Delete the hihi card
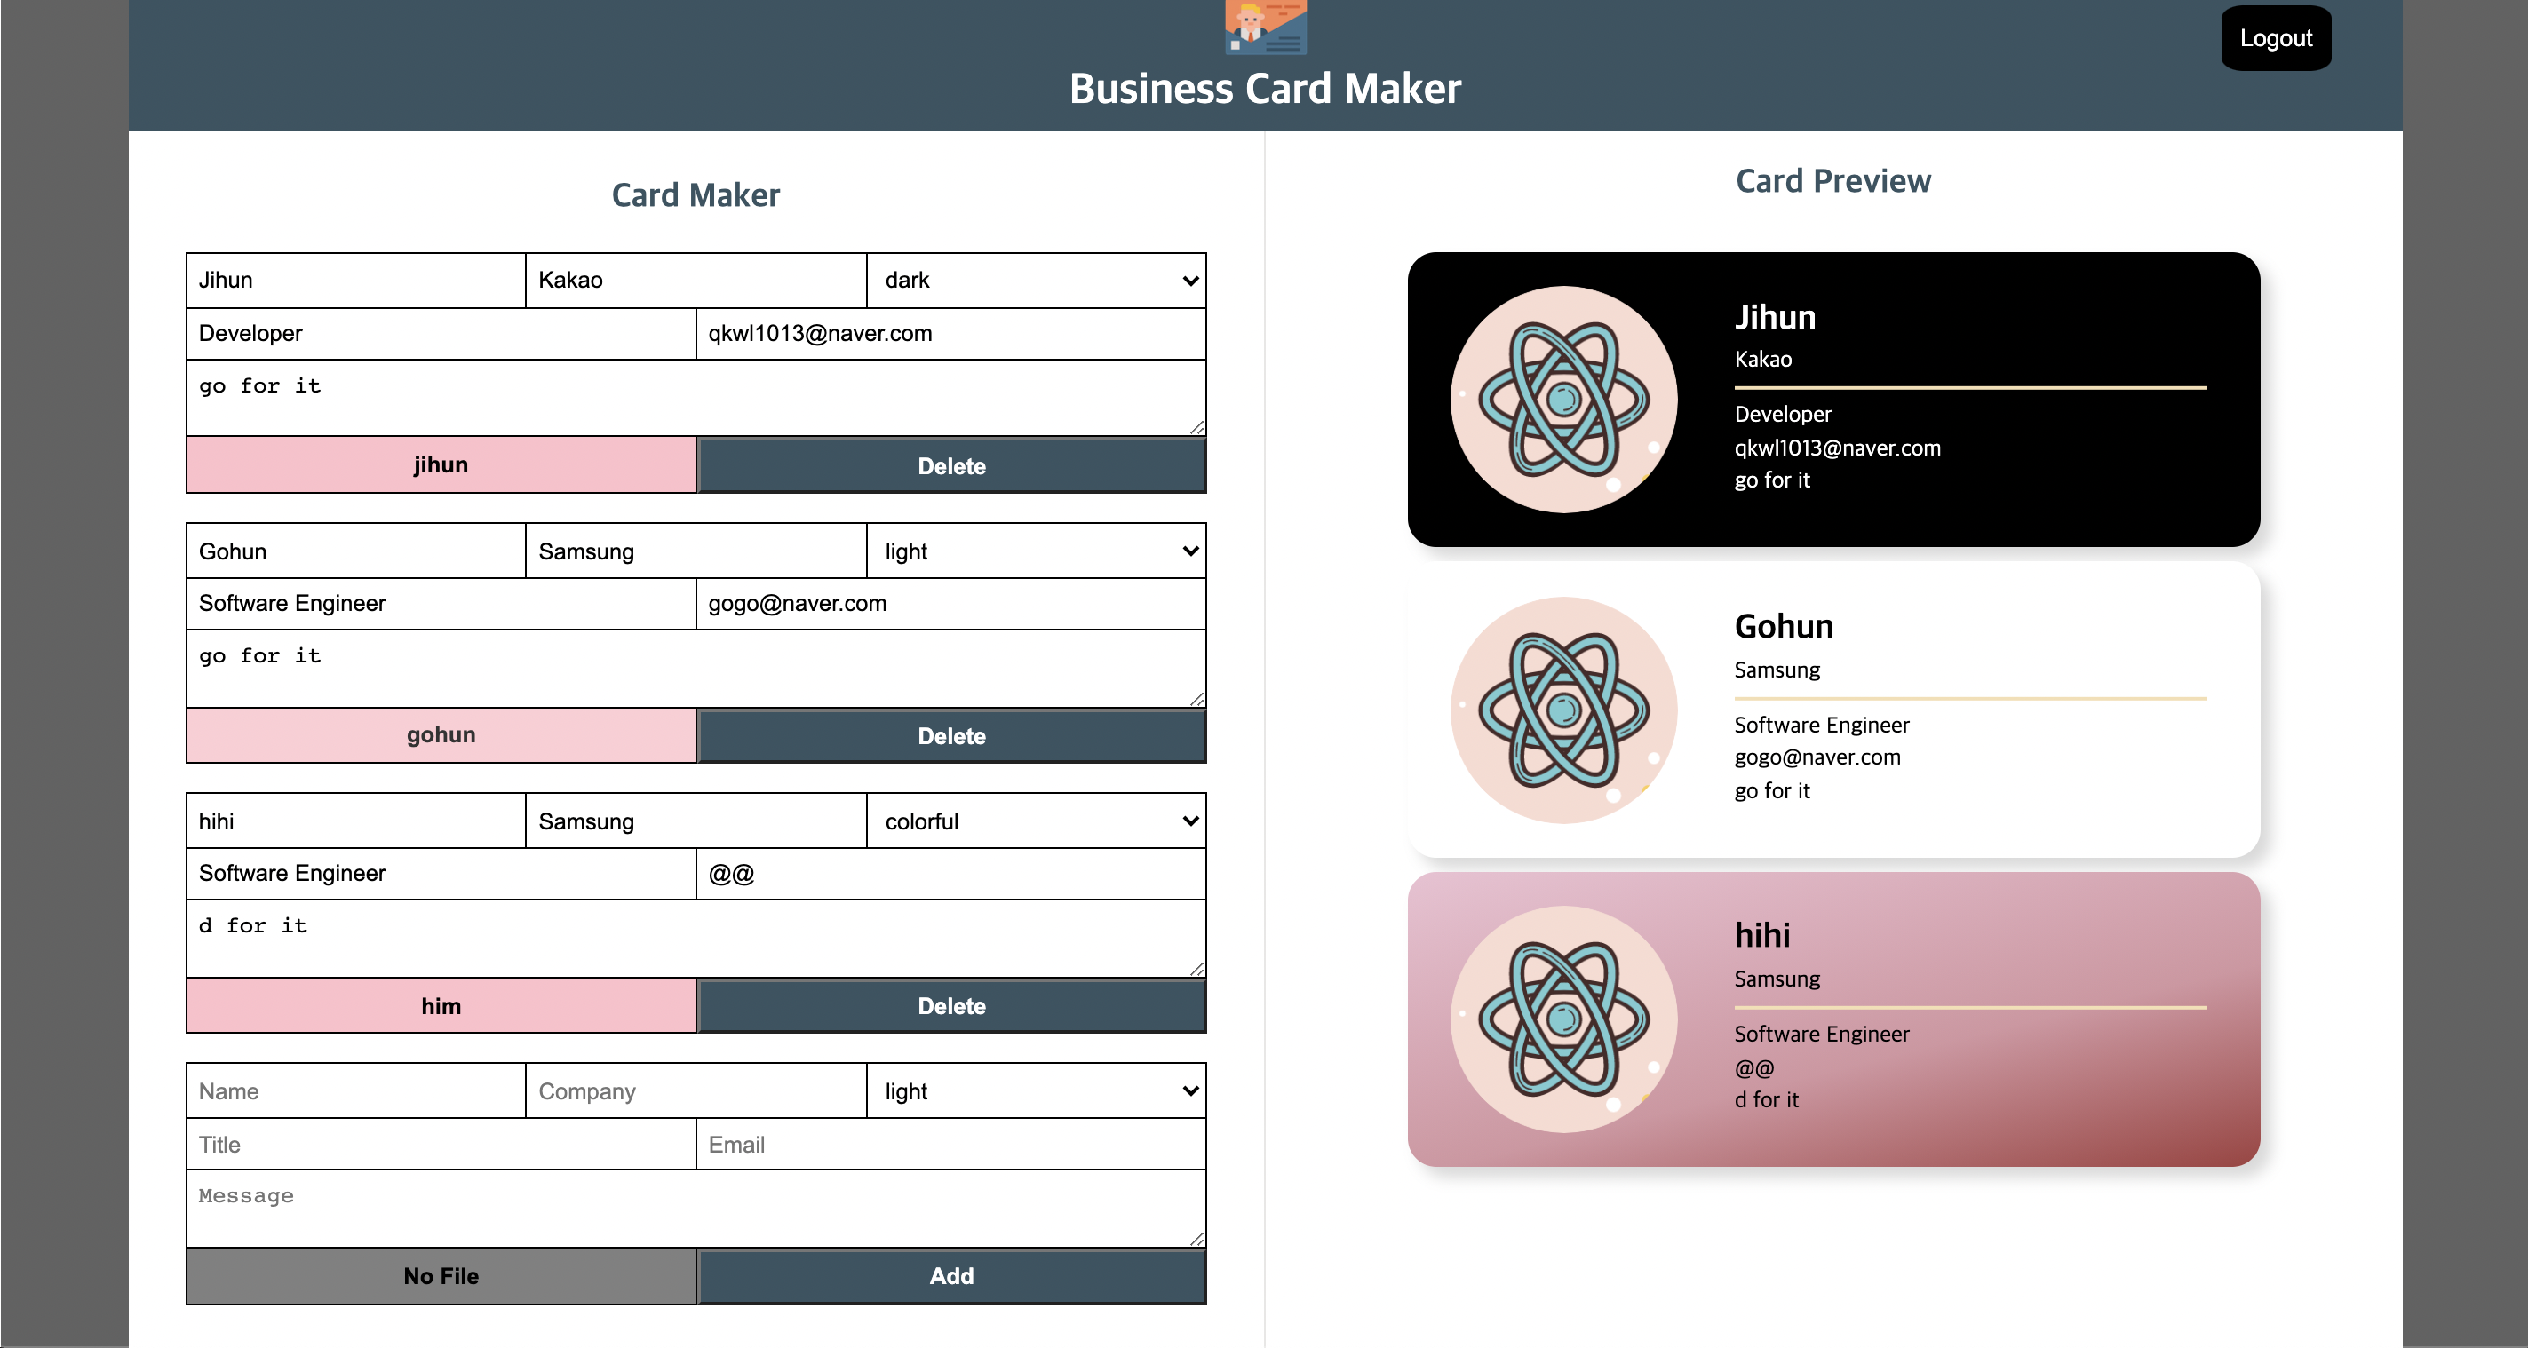The image size is (2528, 1348). click(x=951, y=1005)
